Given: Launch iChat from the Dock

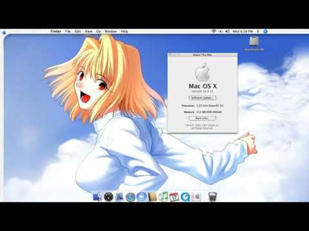Looking at the screenshot, I should pos(141,197).
